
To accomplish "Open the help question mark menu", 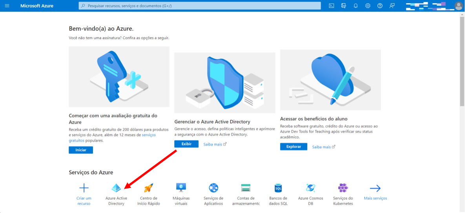I will click(x=380, y=5).
